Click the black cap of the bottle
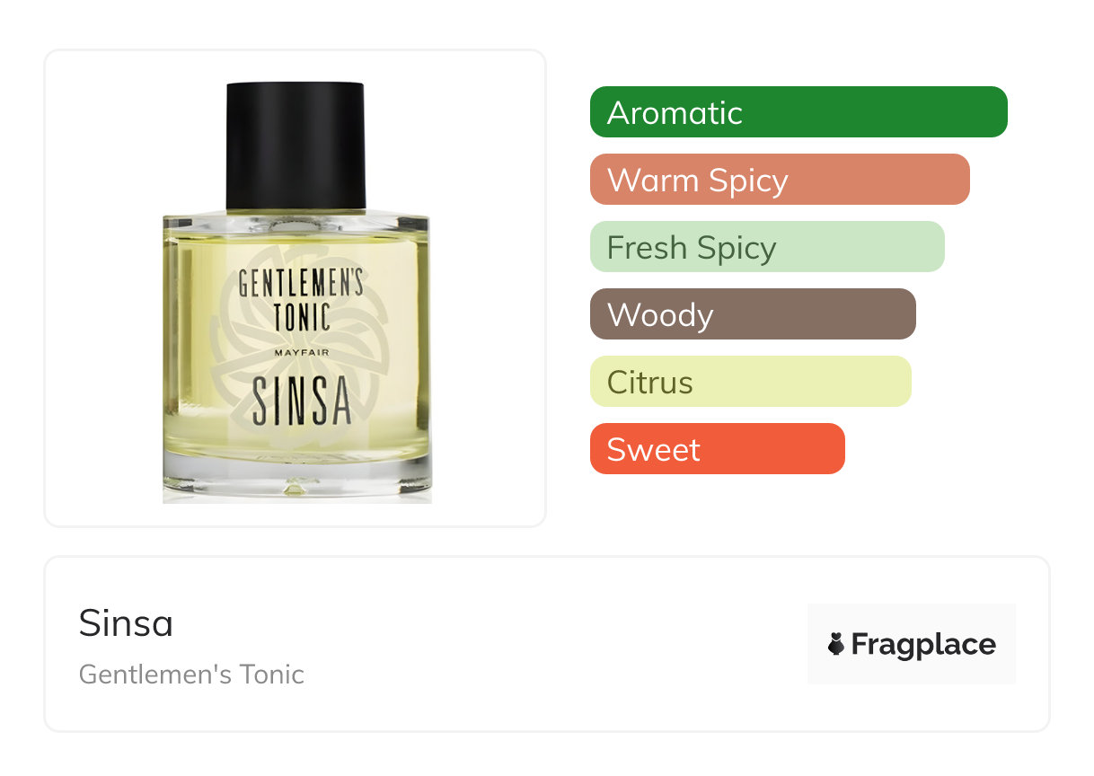1094x776 pixels. 296,145
